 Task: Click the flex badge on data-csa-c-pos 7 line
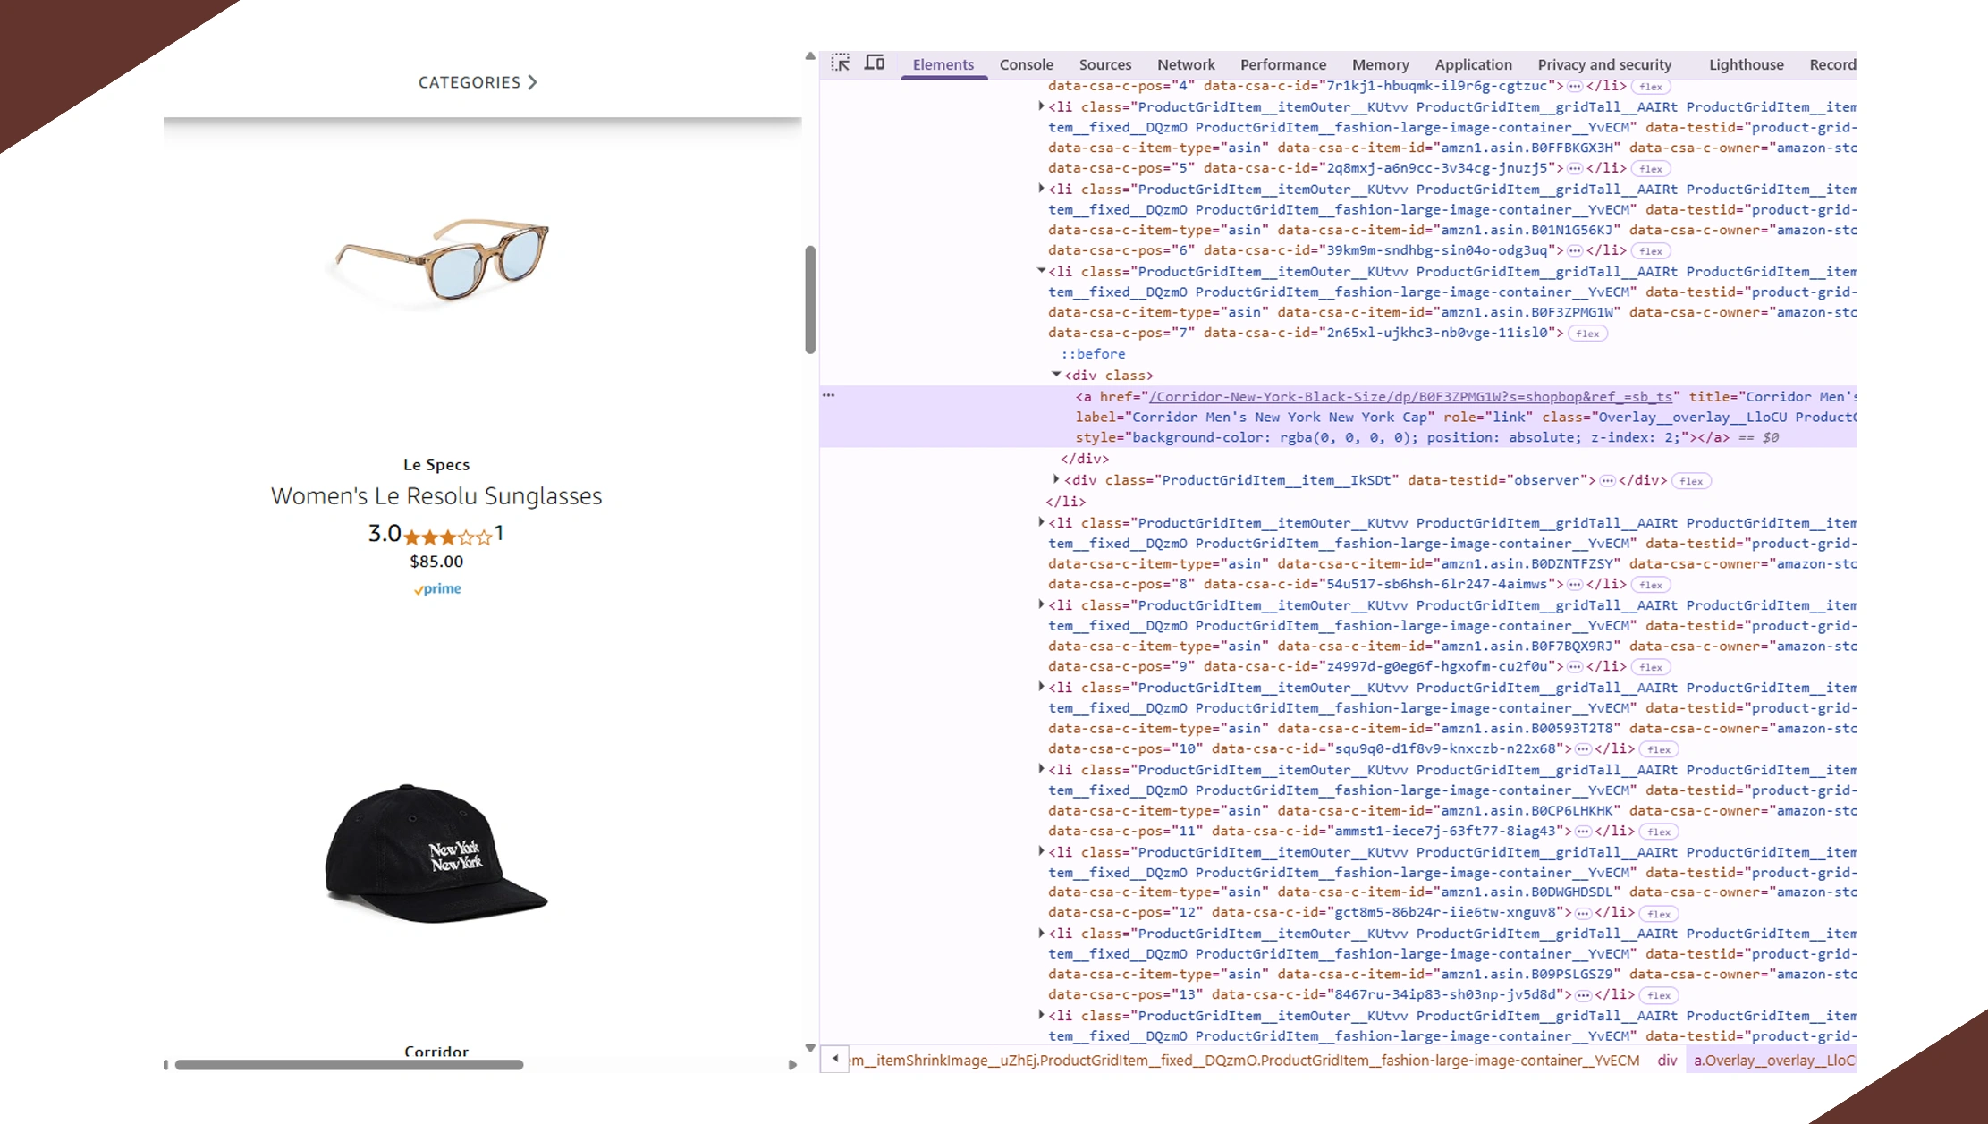coord(1587,334)
